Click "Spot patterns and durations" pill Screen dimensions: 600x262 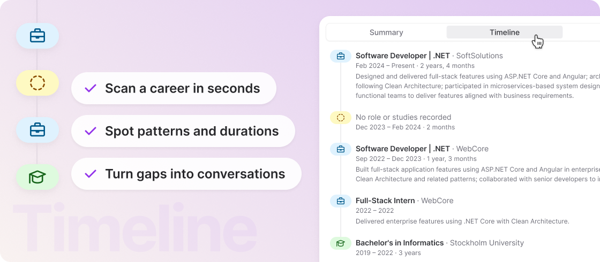[183, 131]
